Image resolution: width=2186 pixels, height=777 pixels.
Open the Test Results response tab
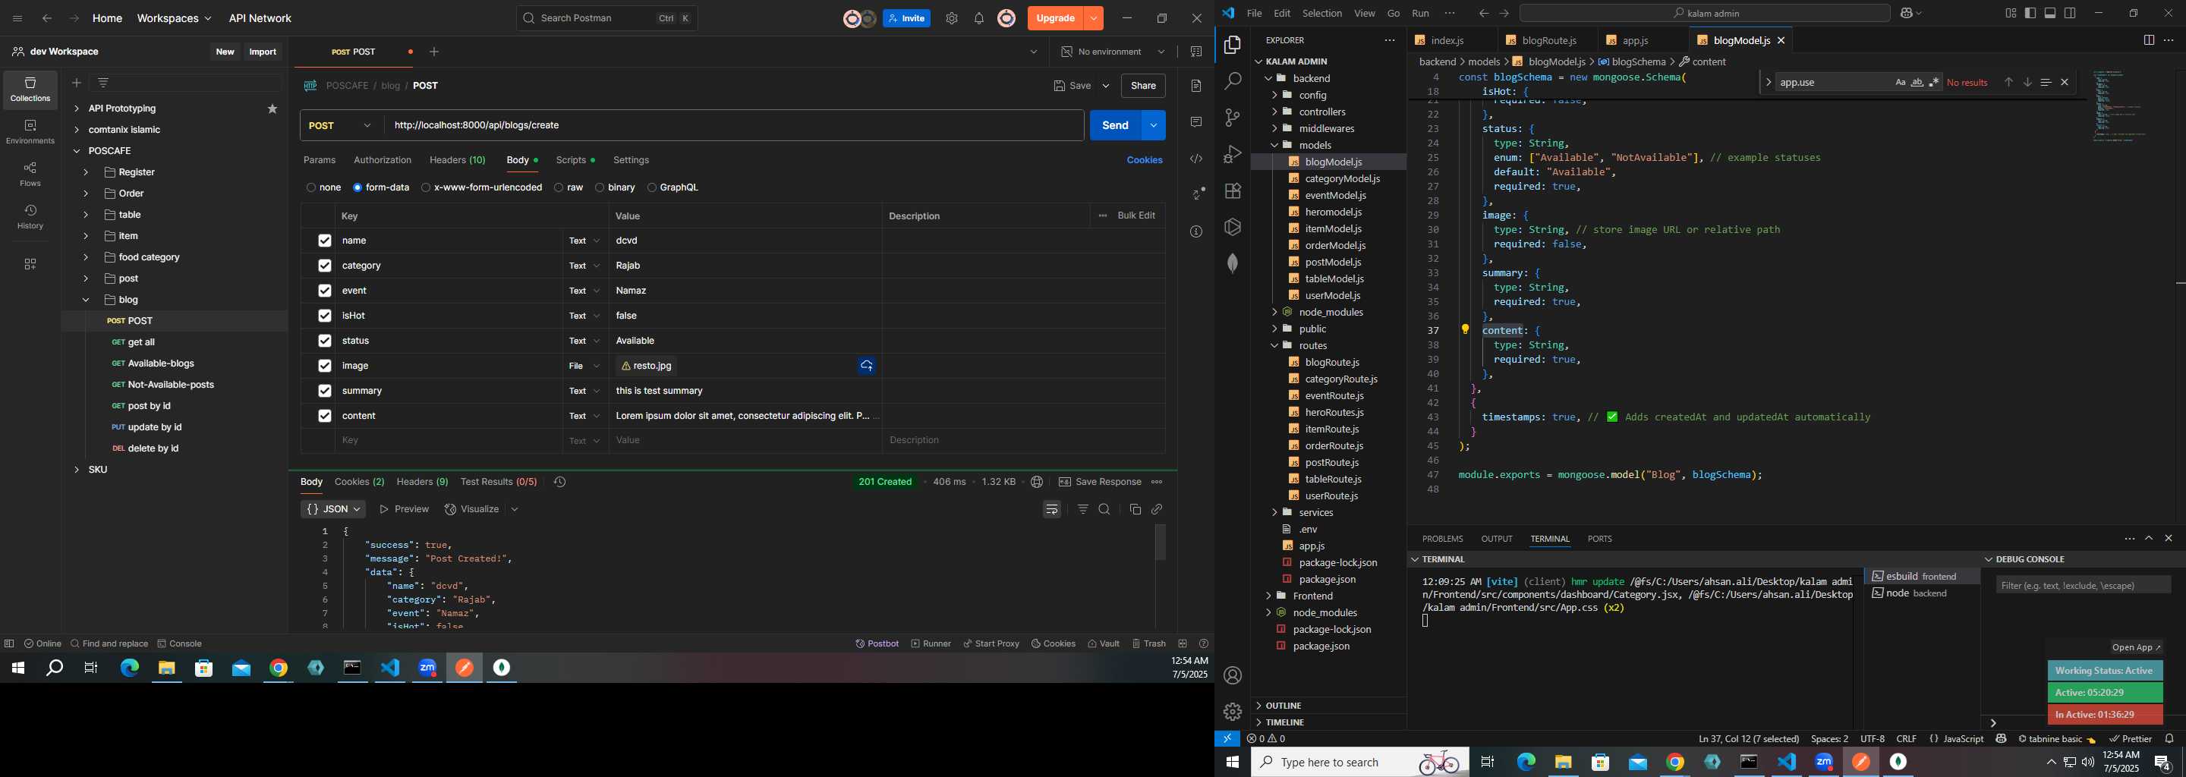click(x=498, y=482)
